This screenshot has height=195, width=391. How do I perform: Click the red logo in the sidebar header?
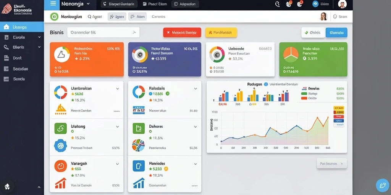[7, 9]
